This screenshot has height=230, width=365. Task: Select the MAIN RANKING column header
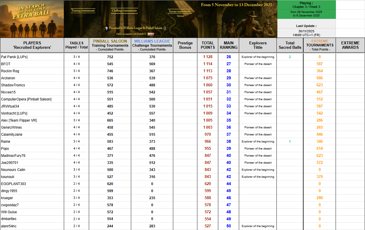point(229,45)
